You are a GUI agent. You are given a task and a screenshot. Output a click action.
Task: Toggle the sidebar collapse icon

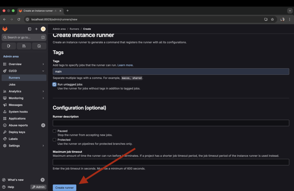pos(29,29)
